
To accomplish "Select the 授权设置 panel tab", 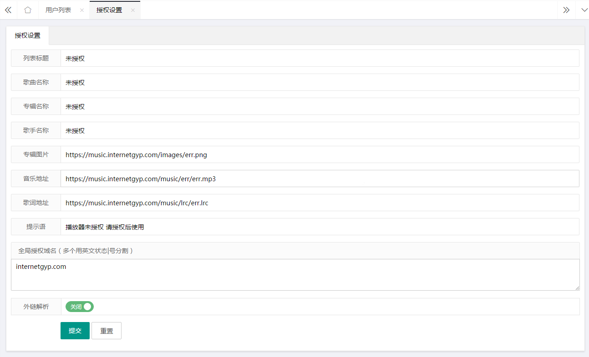I will coord(27,35).
